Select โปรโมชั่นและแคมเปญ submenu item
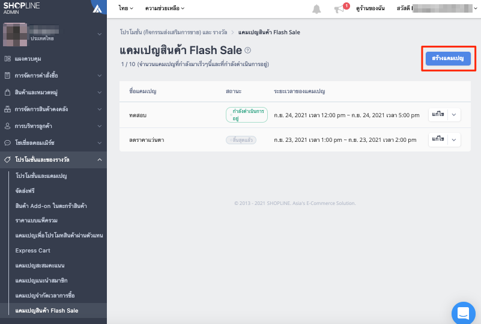This screenshot has width=481, height=324. tap(41, 176)
